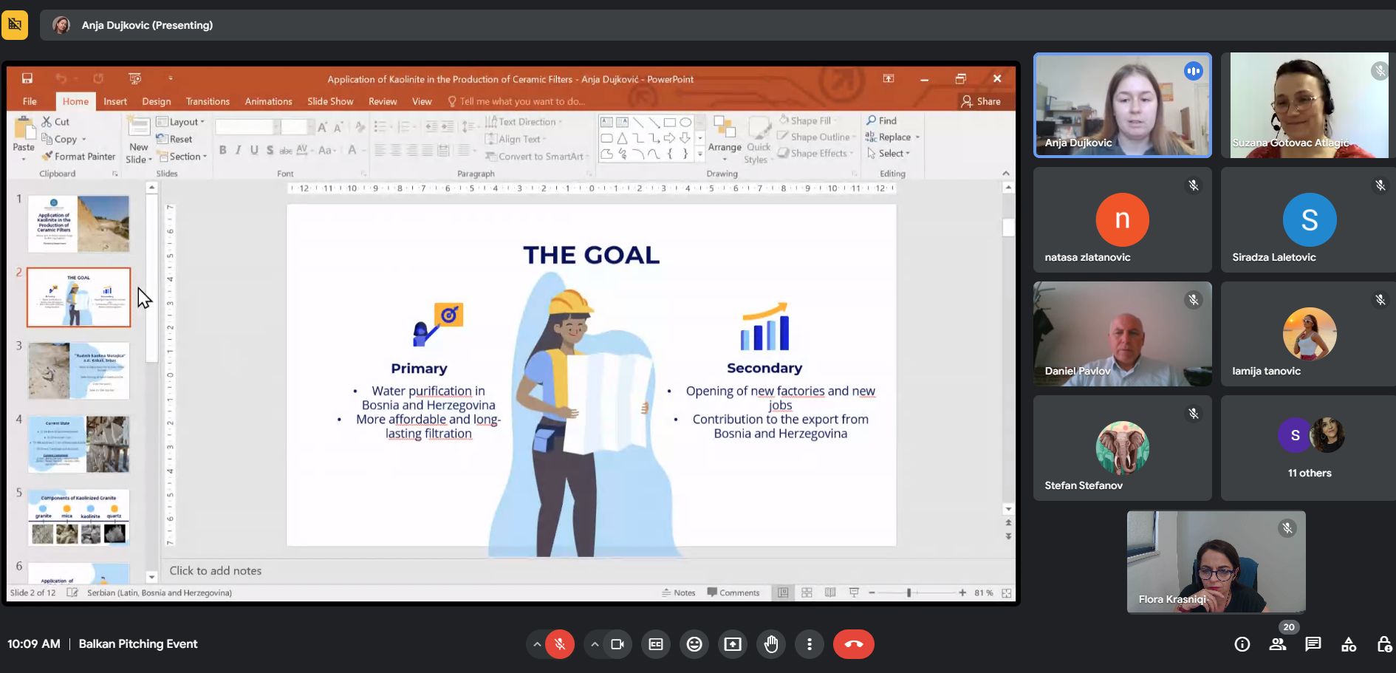This screenshot has height=673, width=1396.
Task: Click the Find search icon
Action: coord(872,120)
